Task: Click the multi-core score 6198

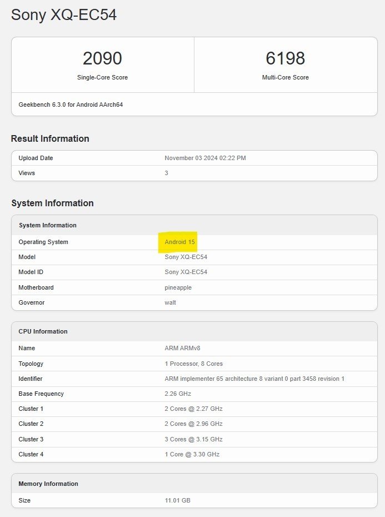Action: 285,58
